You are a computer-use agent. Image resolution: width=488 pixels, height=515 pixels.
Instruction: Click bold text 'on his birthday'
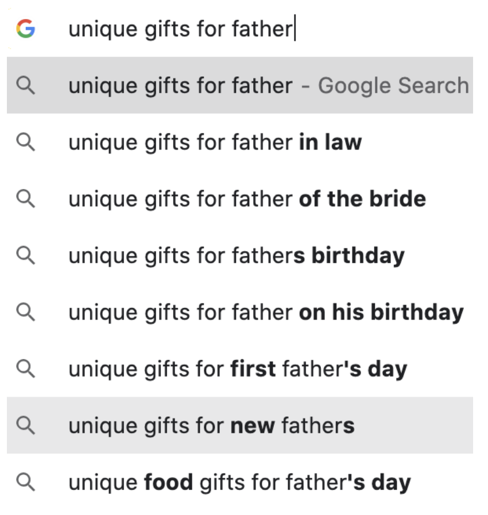click(x=381, y=312)
